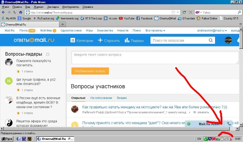Open the Ответы@Mail bookmark
Screen dimensions: 243x142
tap(165, 18)
